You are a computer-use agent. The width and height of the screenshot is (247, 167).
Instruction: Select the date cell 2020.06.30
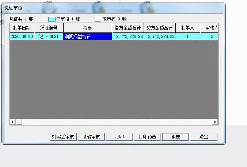pyautogui.click(x=22, y=36)
